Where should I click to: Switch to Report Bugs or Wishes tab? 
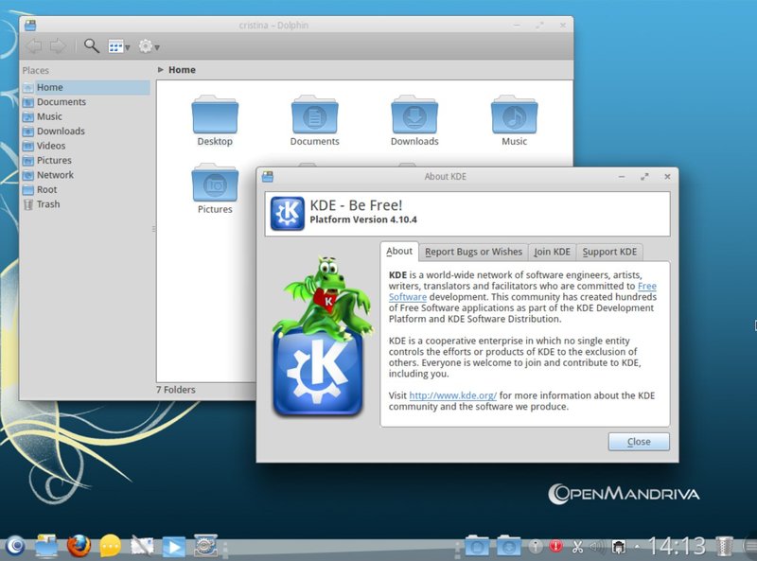474,252
